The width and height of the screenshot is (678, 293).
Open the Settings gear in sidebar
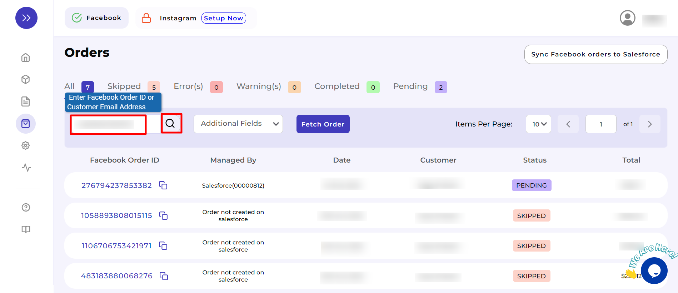(x=26, y=145)
